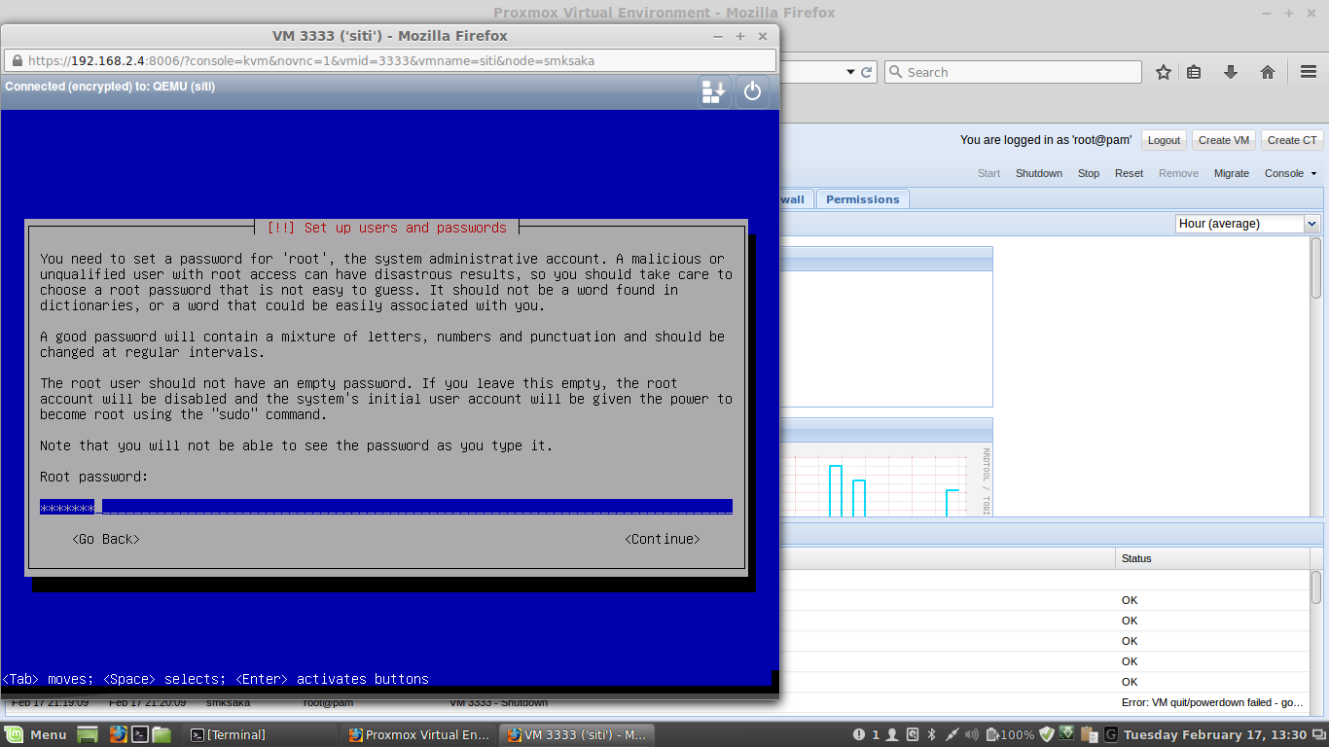Launch Firefox from the panel launcher
The width and height of the screenshot is (1329, 747).
118,734
